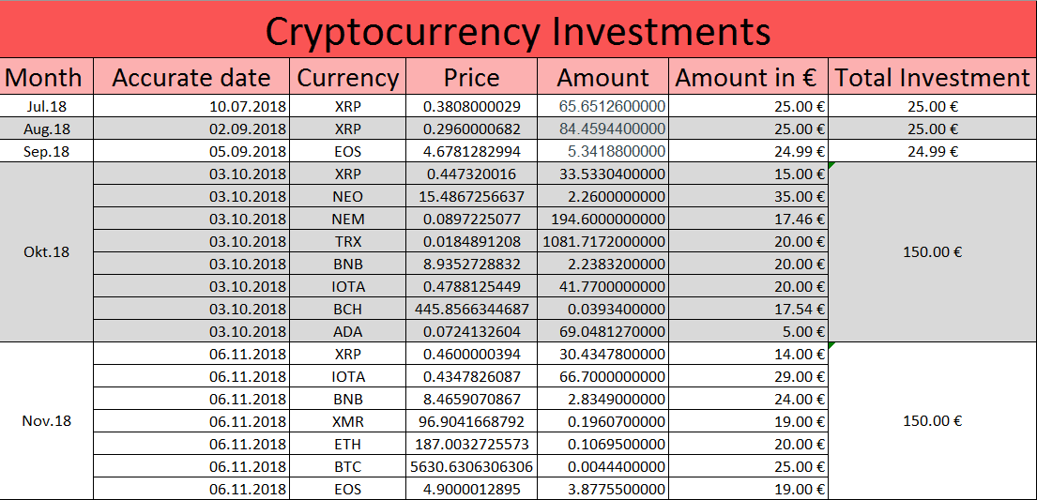Viewport: 1037px width, 500px height.
Task: Select the ETH price 187.0032725573
Action: [471, 444]
